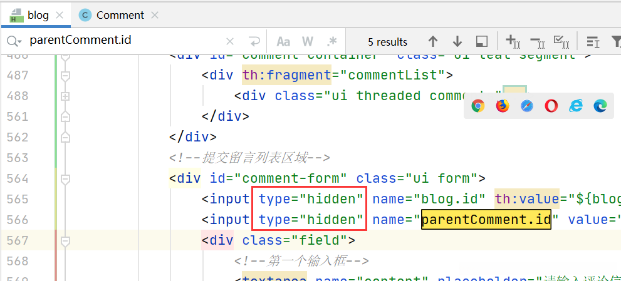Click the search field containing parentComment.id
This screenshot has width=621, height=281.
coord(125,41)
